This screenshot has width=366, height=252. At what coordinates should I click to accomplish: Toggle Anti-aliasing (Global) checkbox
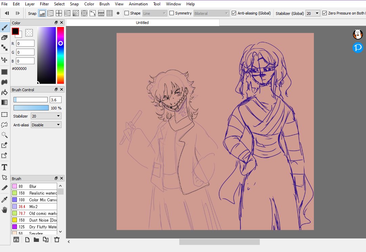[x=234, y=13]
